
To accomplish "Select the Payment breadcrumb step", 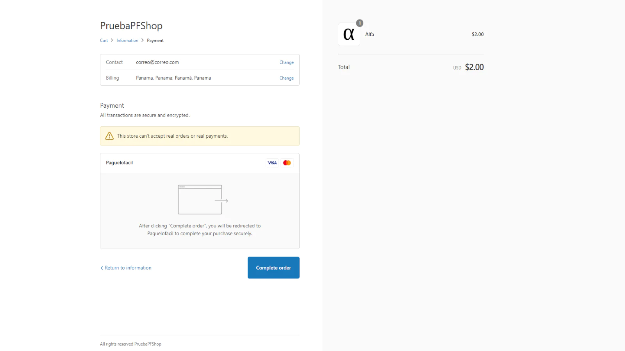I will [155, 41].
